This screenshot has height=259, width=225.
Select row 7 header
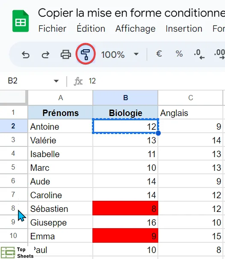pyautogui.click(x=13, y=195)
